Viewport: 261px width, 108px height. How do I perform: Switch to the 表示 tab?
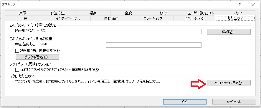coord(22,13)
